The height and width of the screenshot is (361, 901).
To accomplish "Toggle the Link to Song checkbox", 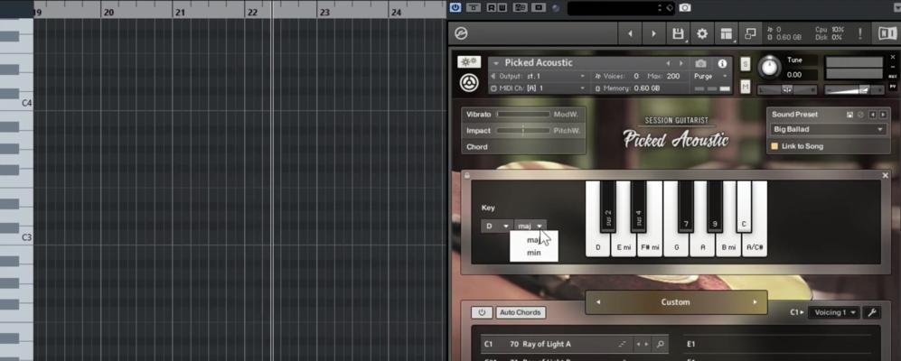I will click(774, 146).
